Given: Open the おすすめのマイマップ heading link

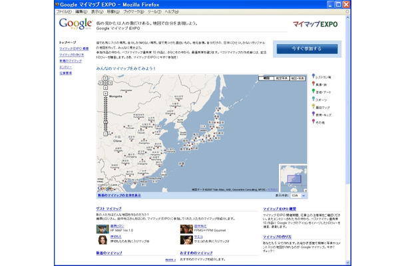Looking at the screenshot, I should point(196,253).
